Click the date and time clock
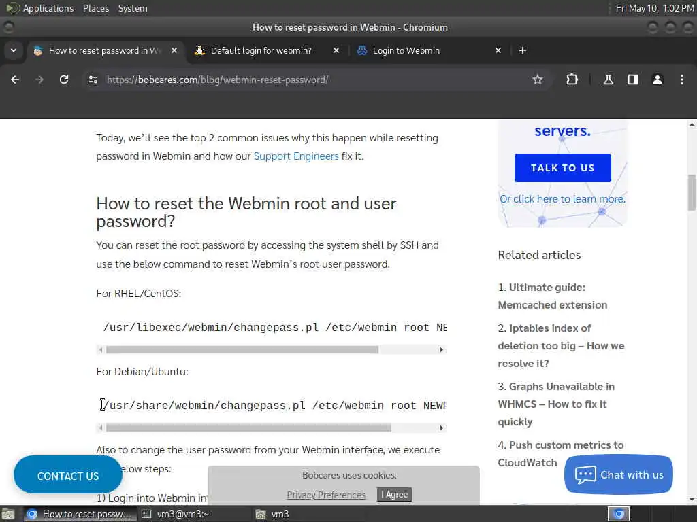 click(x=655, y=8)
